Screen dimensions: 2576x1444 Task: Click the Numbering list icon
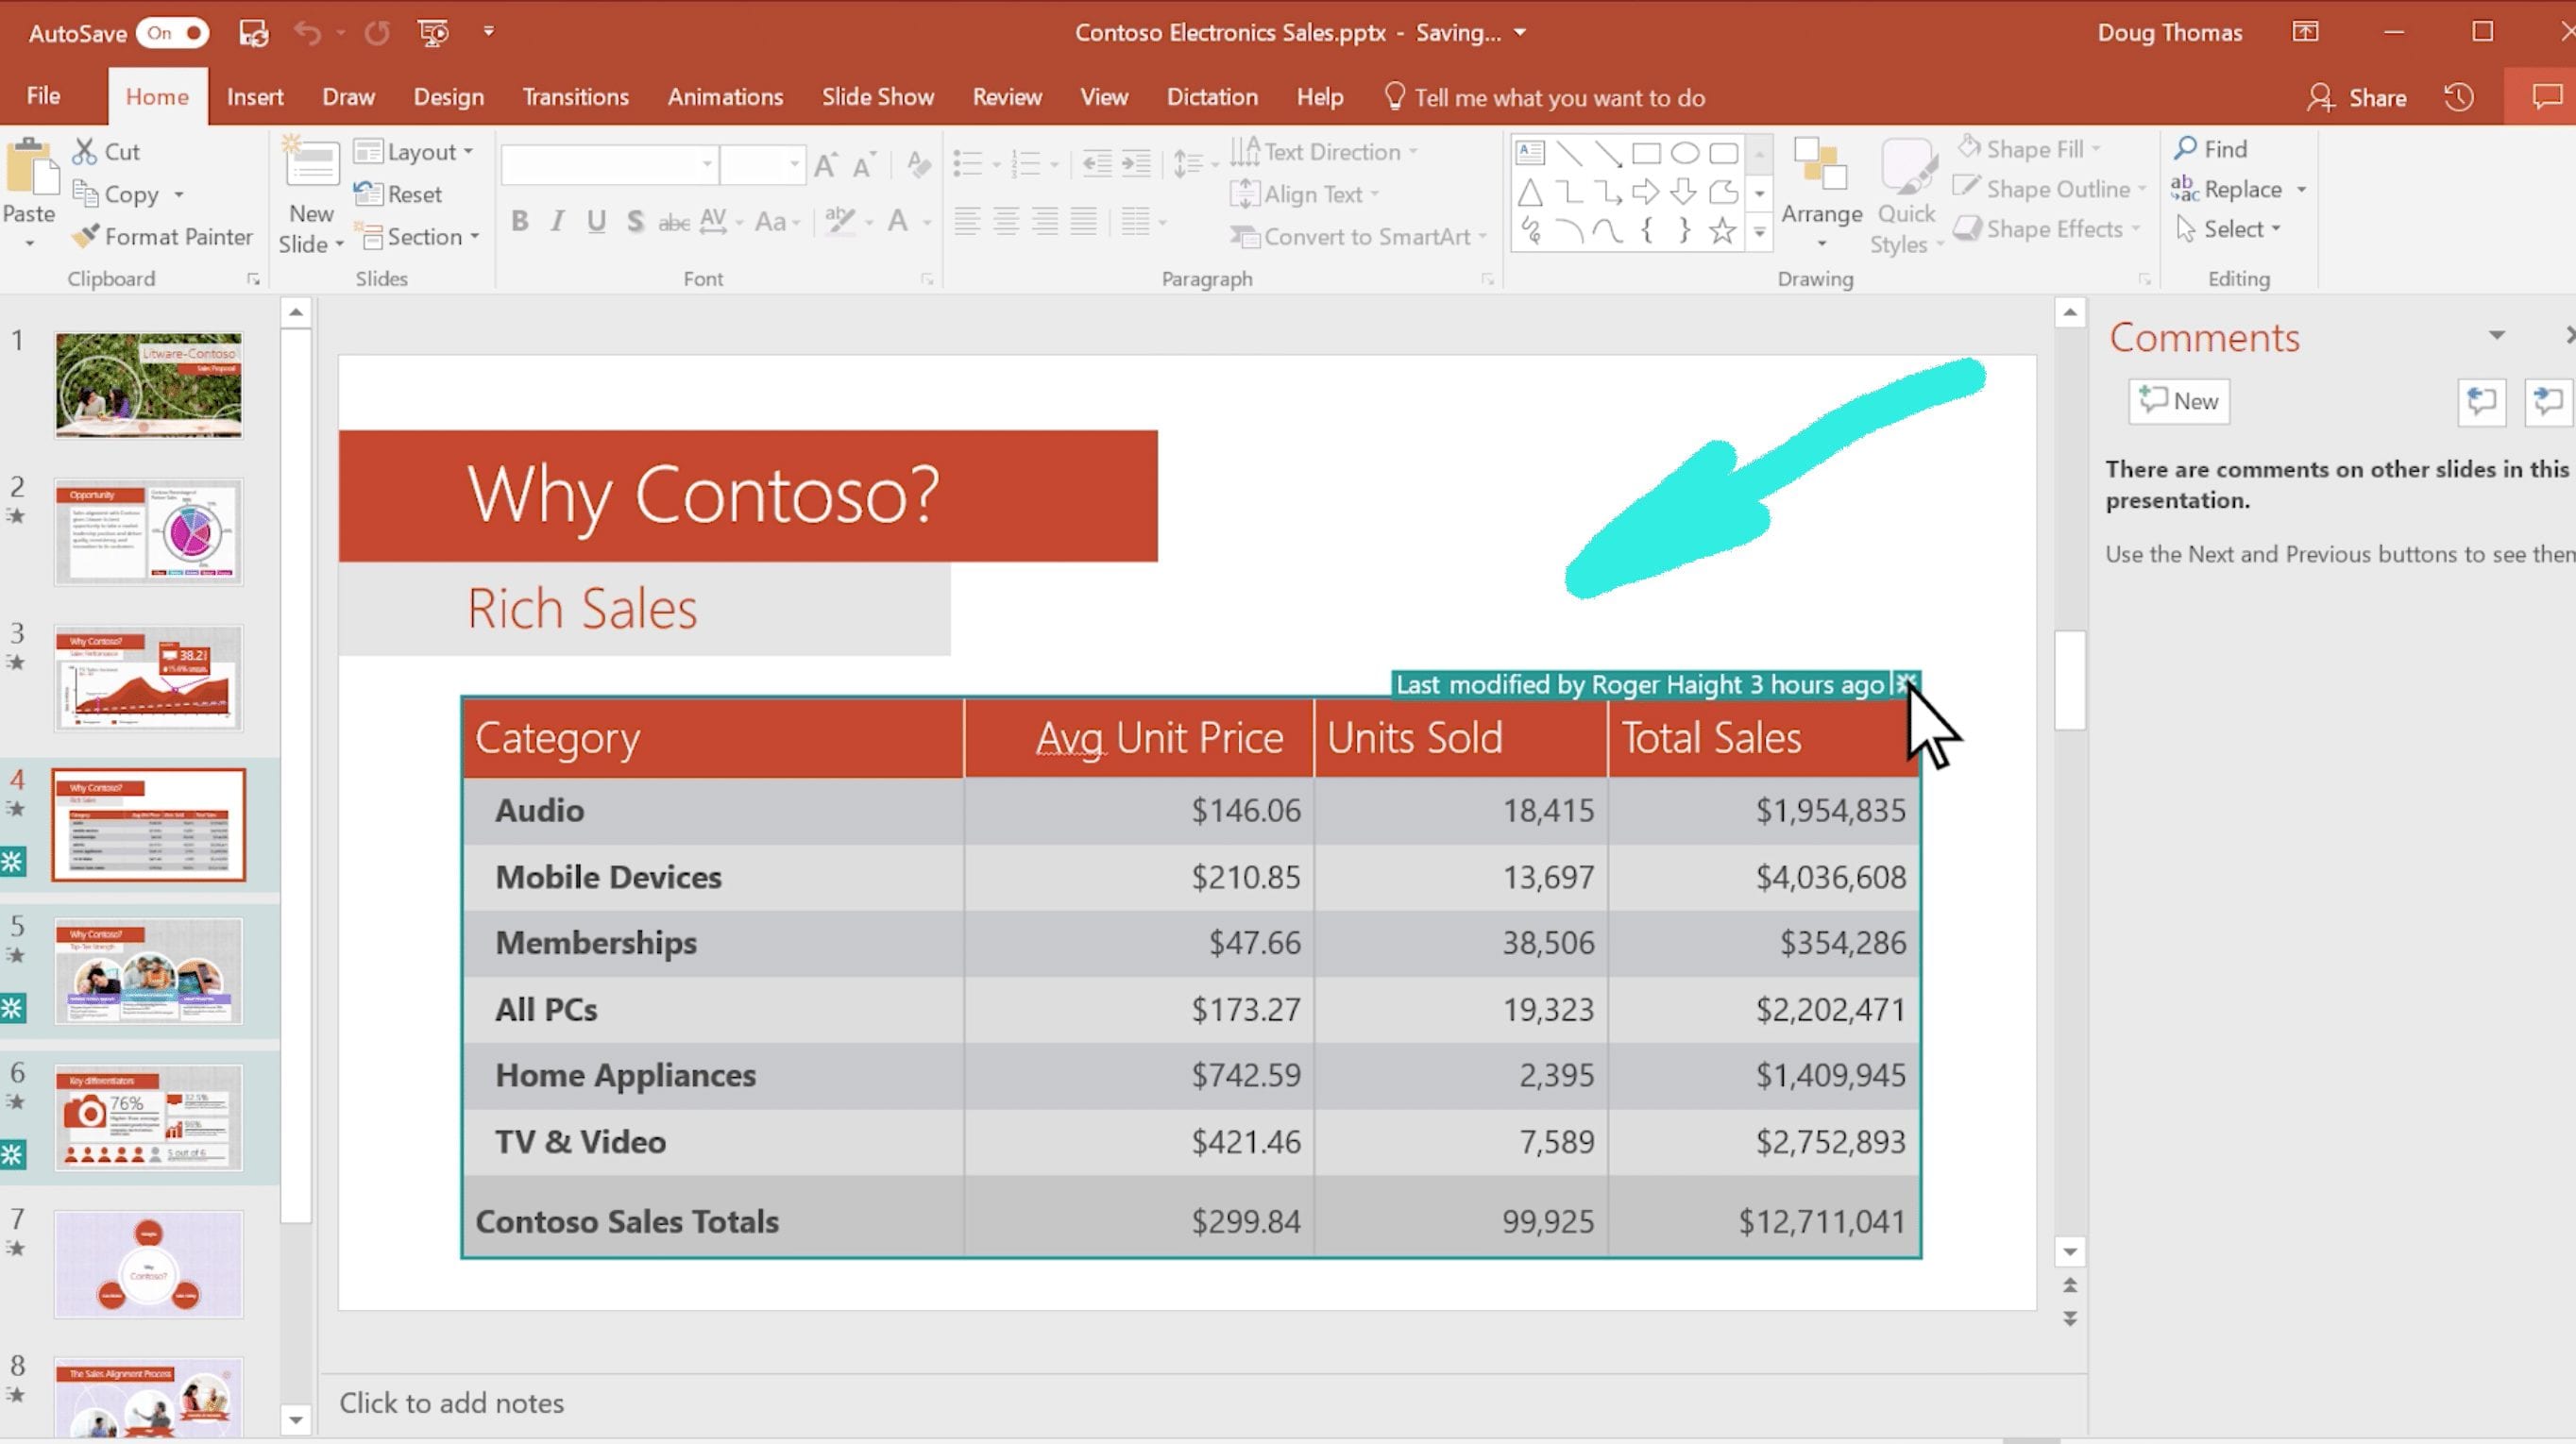pyautogui.click(x=1026, y=164)
